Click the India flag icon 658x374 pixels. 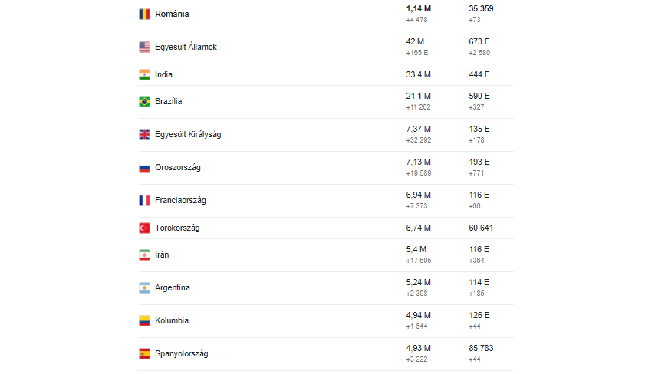tap(144, 74)
